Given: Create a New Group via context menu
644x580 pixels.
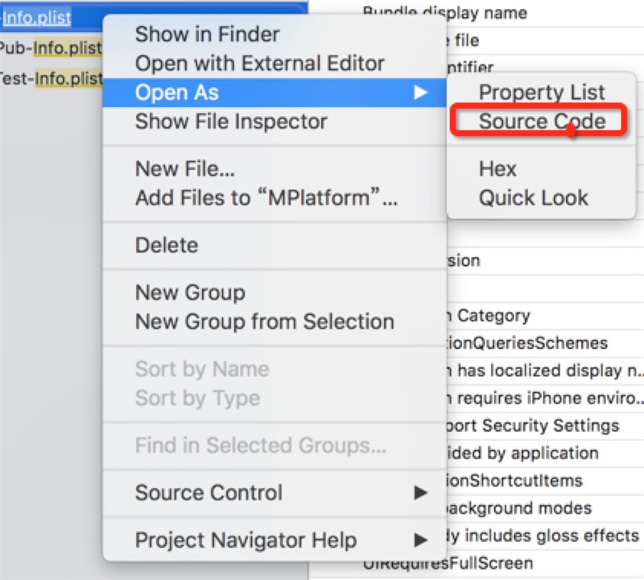Looking at the screenshot, I should point(190,292).
